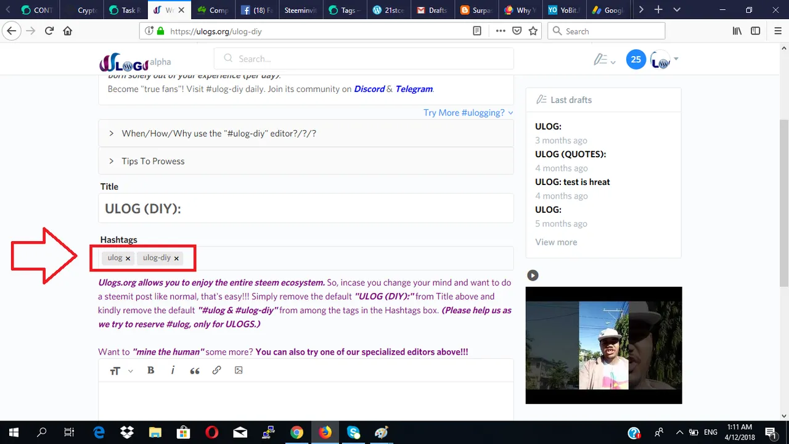Bookmark this page with the star icon
The image size is (789, 444).
click(533, 31)
